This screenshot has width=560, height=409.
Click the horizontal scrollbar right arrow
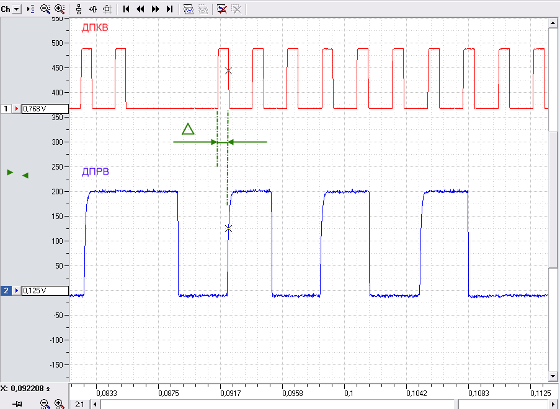pos(553,405)
